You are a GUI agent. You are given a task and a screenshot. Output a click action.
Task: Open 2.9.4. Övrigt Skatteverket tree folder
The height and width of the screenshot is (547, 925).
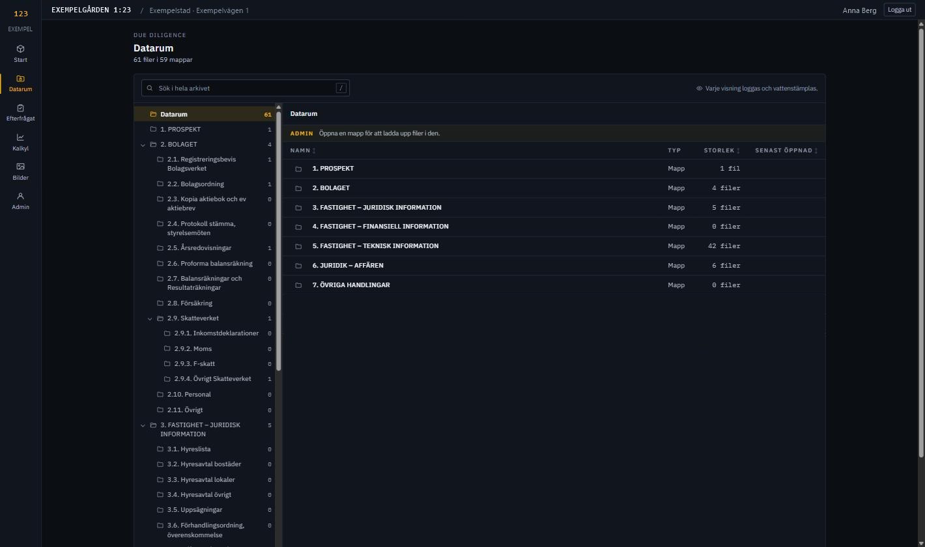pyautogui.click(x=205, y=379)
